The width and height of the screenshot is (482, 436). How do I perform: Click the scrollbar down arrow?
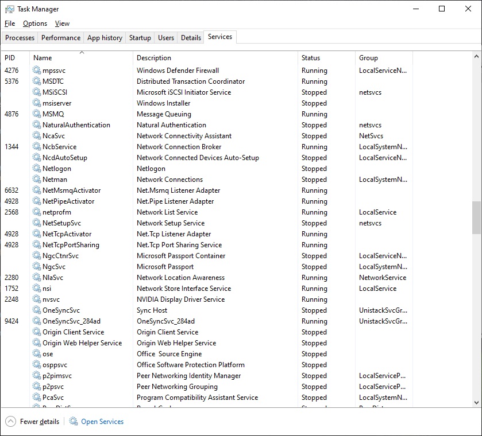click(476, 403)
